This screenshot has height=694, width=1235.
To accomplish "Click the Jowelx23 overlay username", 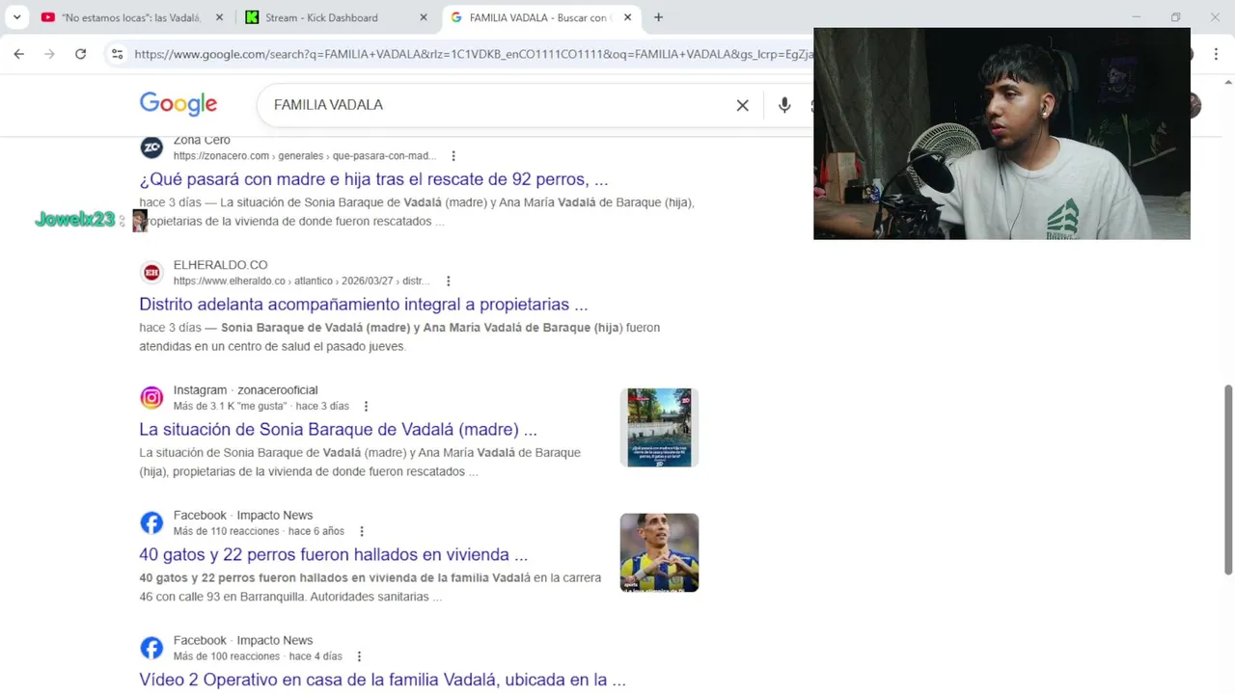I will 75,220.
